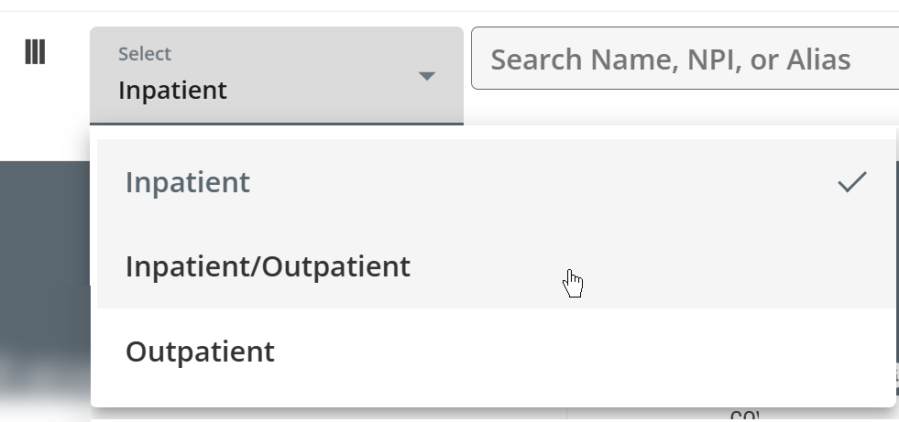This screenshot has height=422, width=899.
Task: Click the checkmark beside Inpatient option
Action: pos(851,182)
